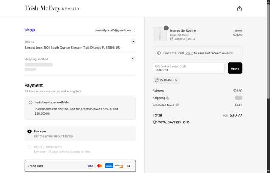This screenshot has width=270, height=173.
Task: Open Estimated taxes help tooltip icon
Action: coord(177,105)
